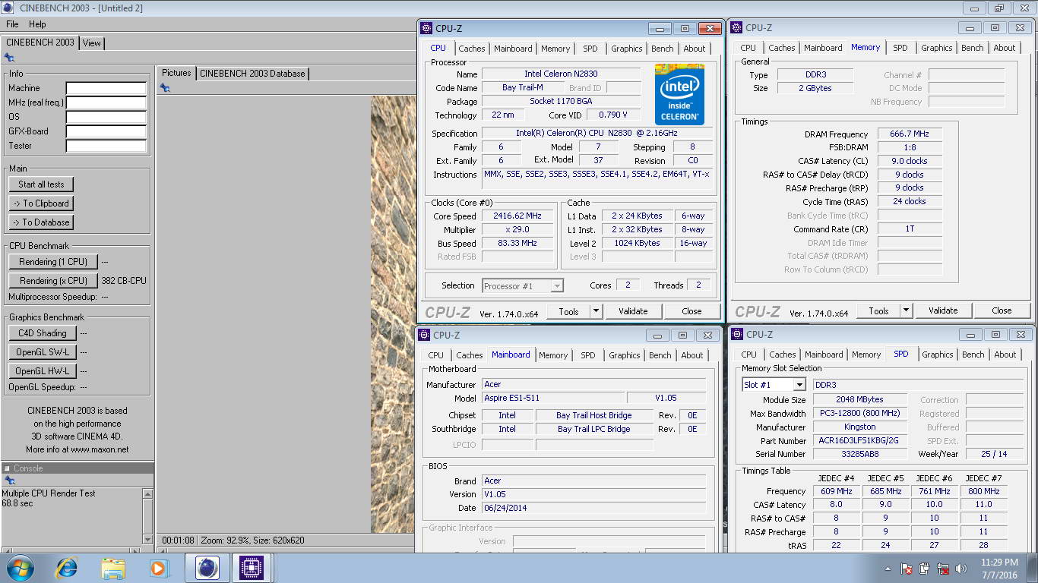
Task: Start the C4D Shading test
Action: pos(42,333)
